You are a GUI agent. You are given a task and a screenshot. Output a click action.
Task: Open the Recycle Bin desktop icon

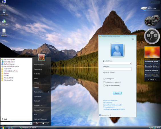[4, 13]
